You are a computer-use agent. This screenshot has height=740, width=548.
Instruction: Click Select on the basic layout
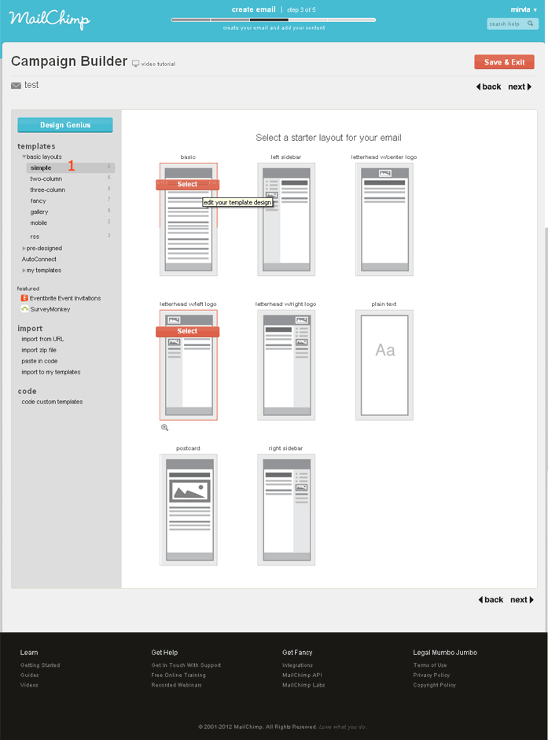[187, 185]
